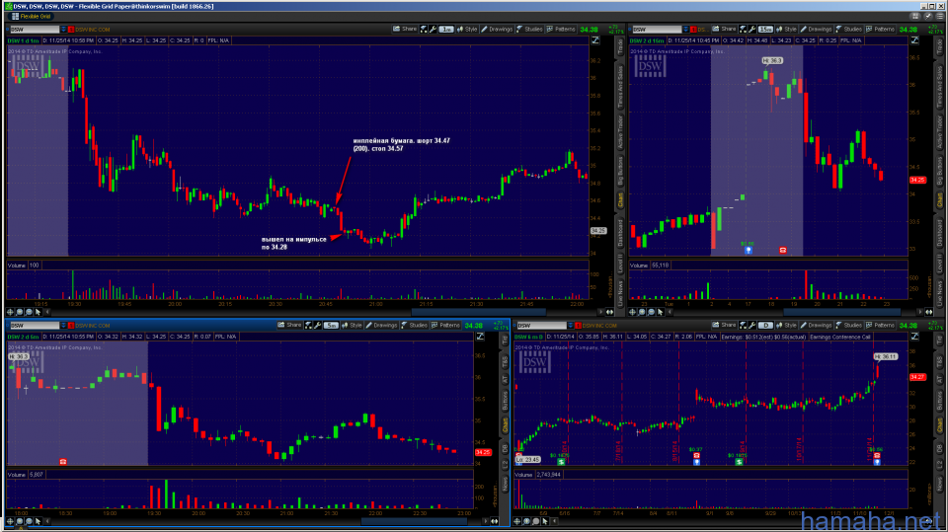Open the 15m timeframe selector
This screenshot has width=948, height=532.
click(765, 29)
